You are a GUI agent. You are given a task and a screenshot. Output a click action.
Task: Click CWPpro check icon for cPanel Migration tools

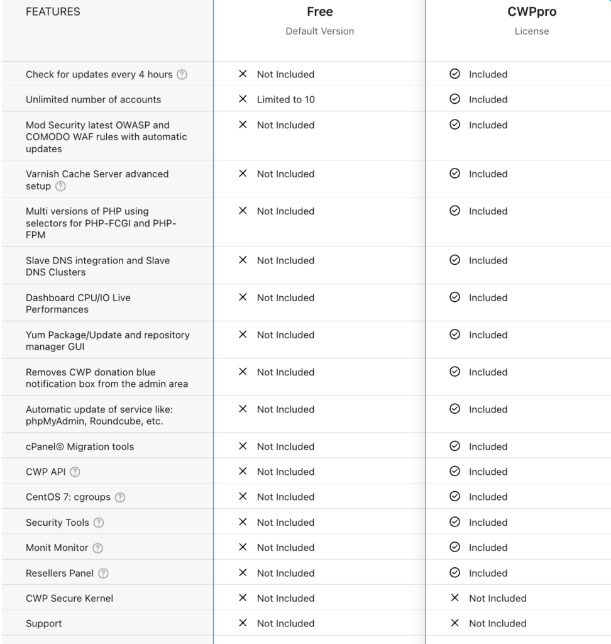[x=454, y=447]
